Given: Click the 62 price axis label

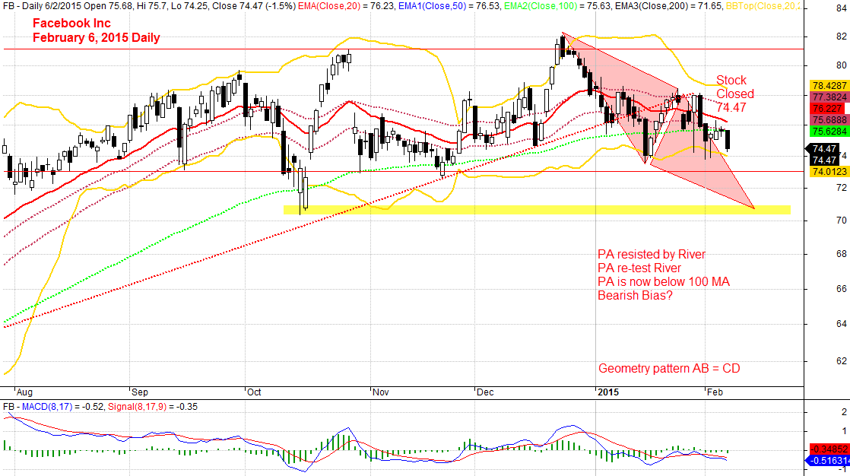Looking at the screenshot, I should (x=842, y=360).
